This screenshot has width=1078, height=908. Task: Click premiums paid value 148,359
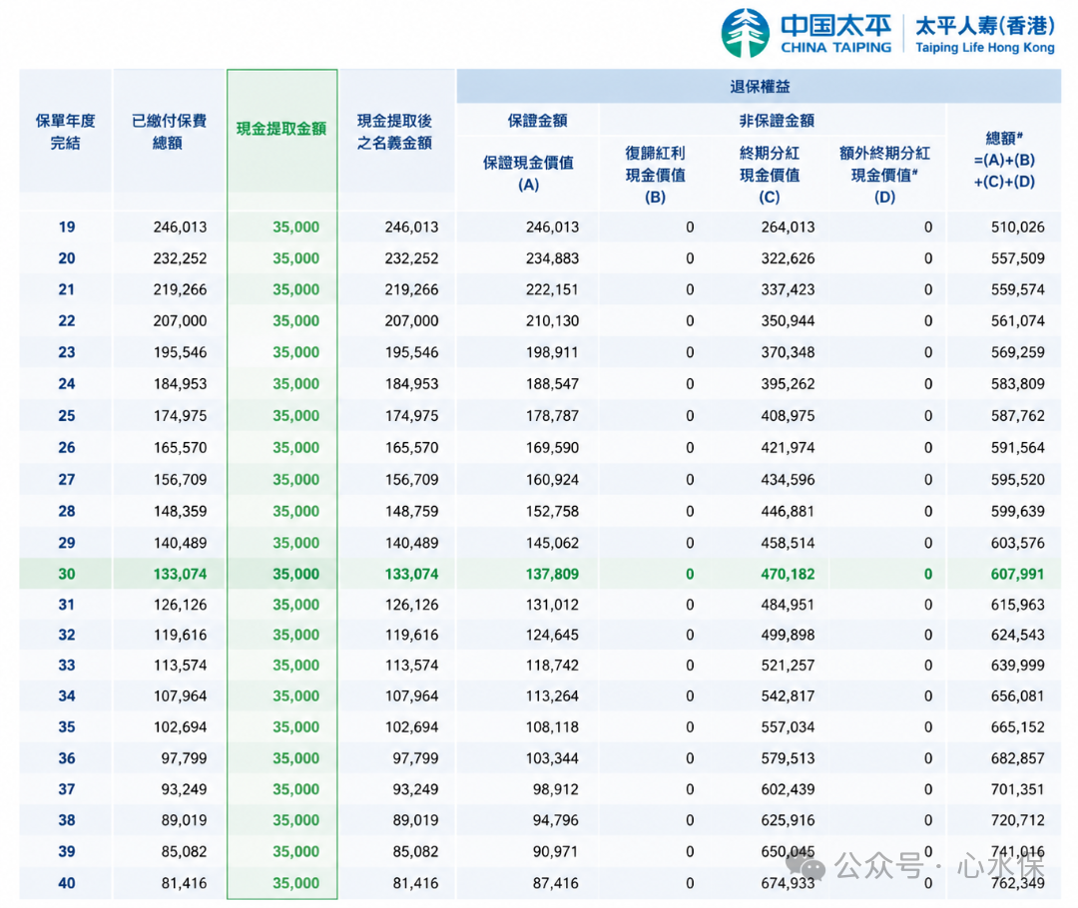coord(180,512)
